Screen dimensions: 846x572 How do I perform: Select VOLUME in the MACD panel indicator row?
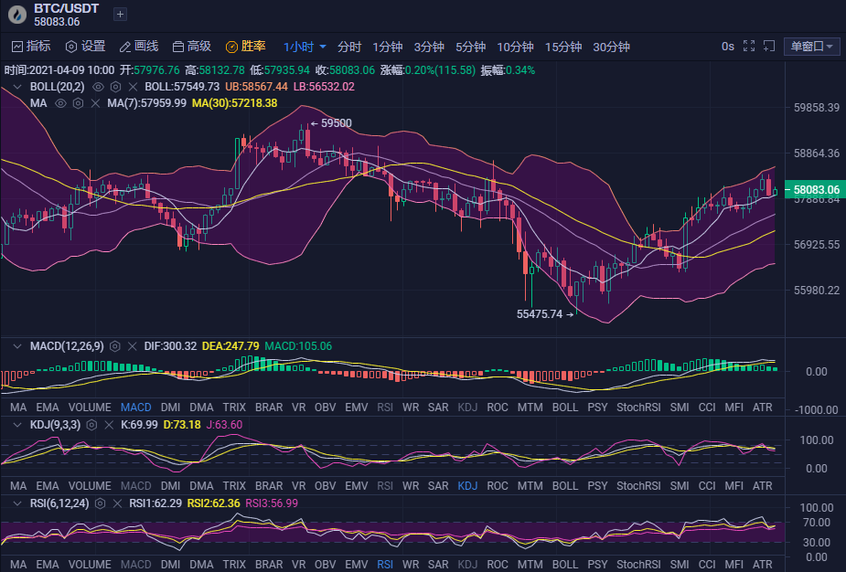[x=90, y=408]
